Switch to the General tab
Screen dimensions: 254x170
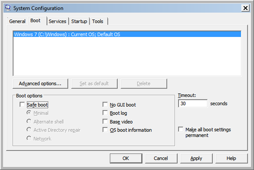pos(17,21)
